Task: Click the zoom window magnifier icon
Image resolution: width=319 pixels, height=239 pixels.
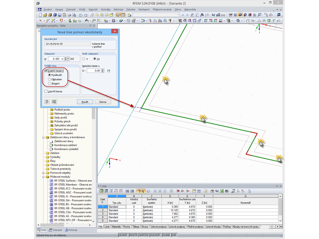Action: 185,21
